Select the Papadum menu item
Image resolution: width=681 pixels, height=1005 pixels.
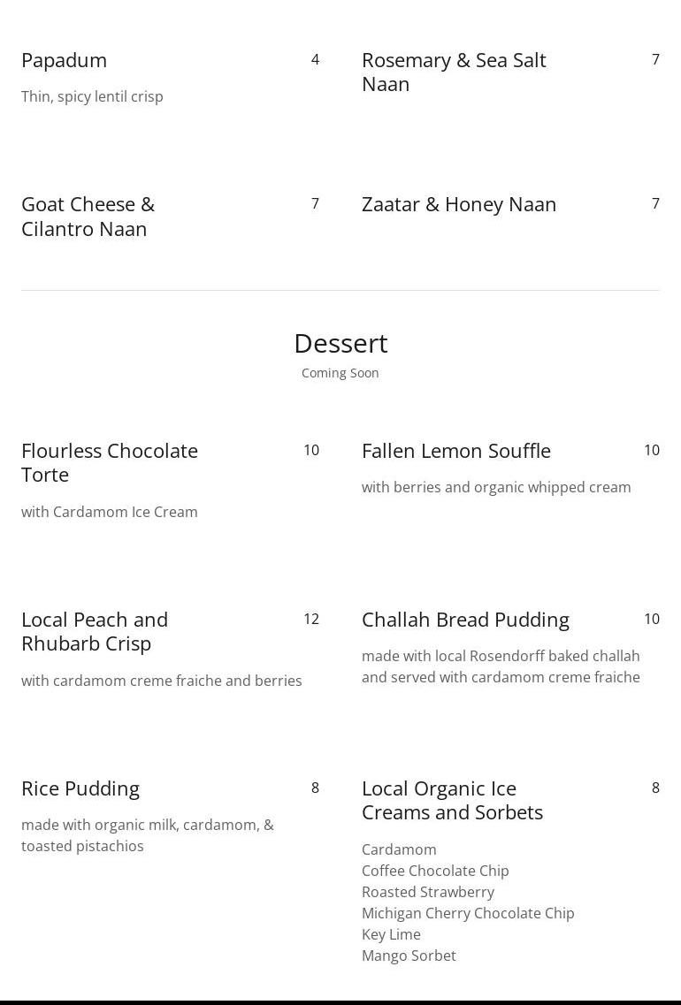pyautogui.click(x=65, y=60)
